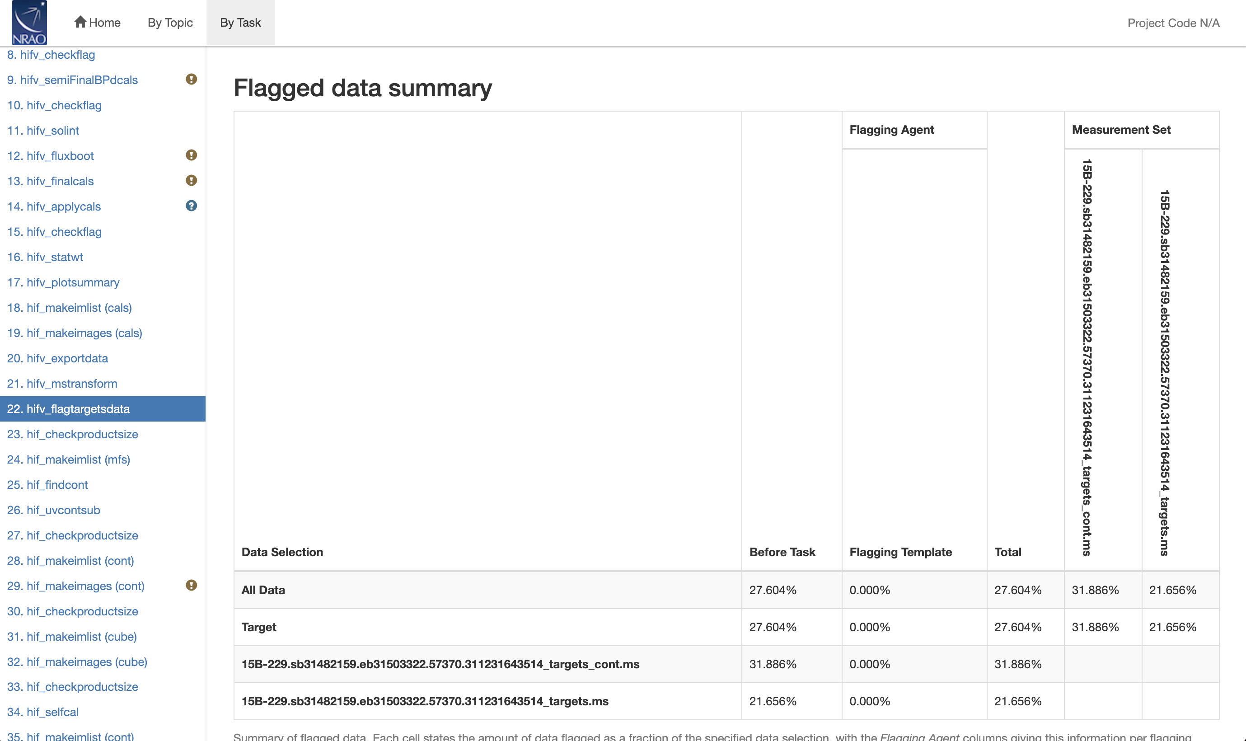Image resolution: width=1246 pixels, height=741 pixels.
Task: Open task 30. hif_checkproductsize
Action: pyautogui.click(x=72, y=611)
